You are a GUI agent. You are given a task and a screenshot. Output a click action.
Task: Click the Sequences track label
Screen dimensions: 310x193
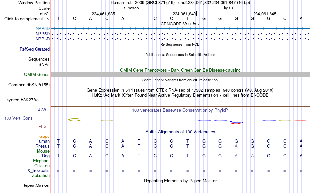tap(39, 59)
